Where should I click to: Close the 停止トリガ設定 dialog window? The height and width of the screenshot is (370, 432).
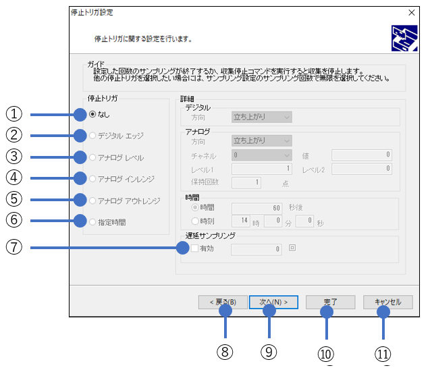click(x=411, y=12)
